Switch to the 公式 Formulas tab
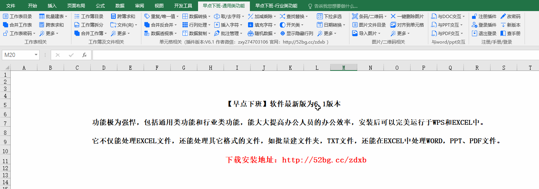Image resolution: width=539 pixels, height=189 pixels. (100, 6)
